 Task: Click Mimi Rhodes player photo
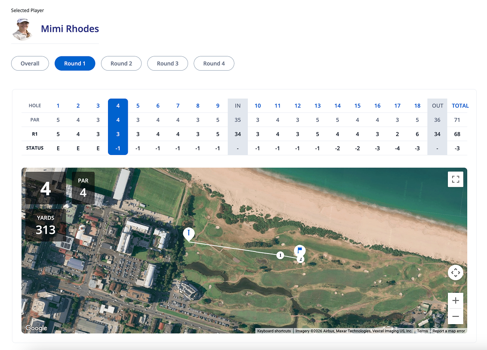point(22,29)
